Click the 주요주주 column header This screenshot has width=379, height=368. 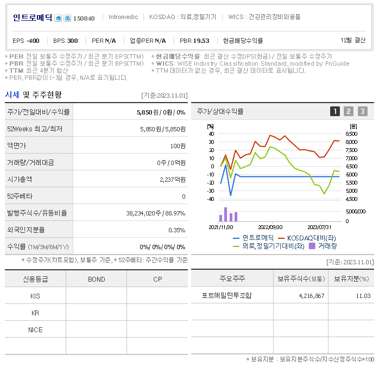click(232, 278)
